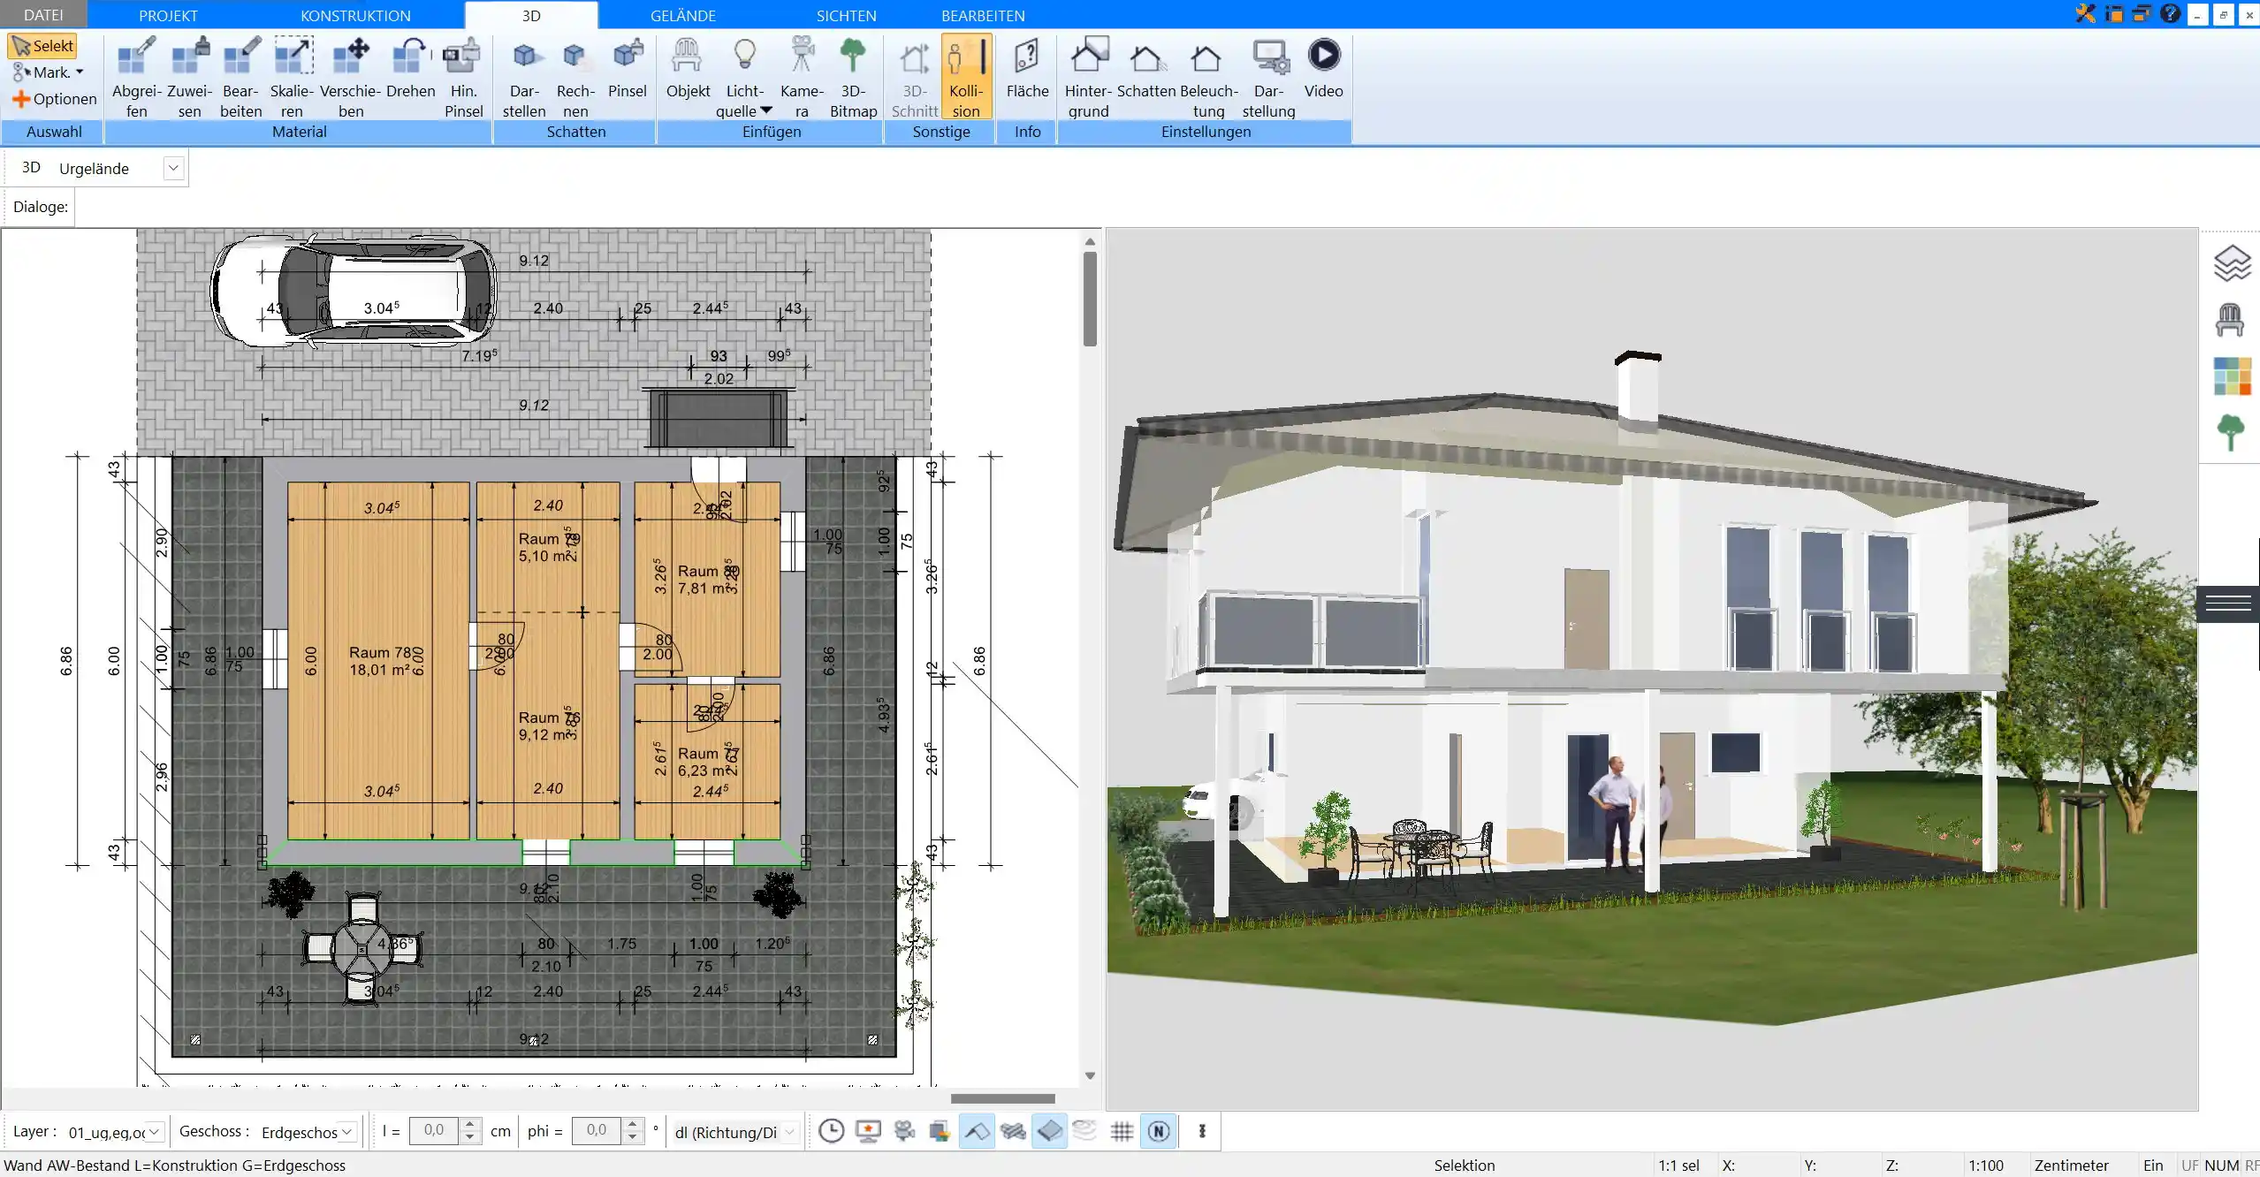Screen dimensions: 2260x1177
Task: Click the Lichtquelle bulb icon
Action: pos(745,56)
